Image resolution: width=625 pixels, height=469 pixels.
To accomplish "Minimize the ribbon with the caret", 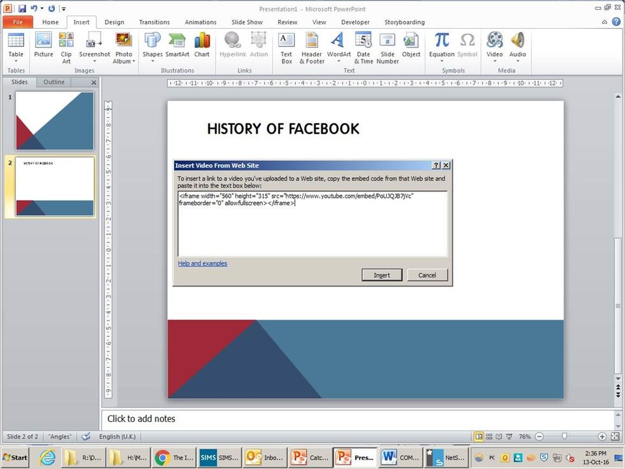I will point(605,22).
